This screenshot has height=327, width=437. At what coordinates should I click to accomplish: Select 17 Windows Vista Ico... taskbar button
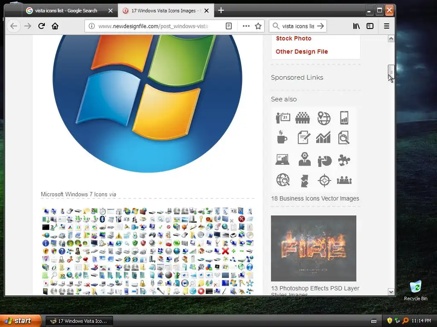pos(79,321)
